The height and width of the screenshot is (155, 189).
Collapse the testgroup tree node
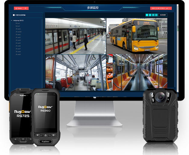(x=12, y=20)
